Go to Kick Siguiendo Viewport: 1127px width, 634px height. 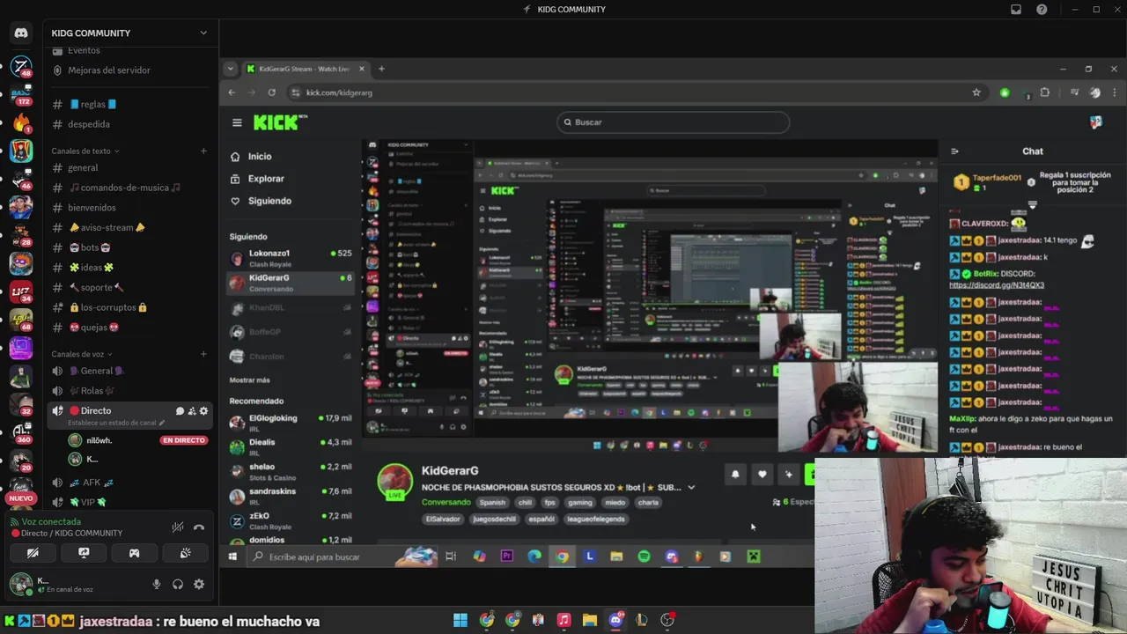[261, 201]
